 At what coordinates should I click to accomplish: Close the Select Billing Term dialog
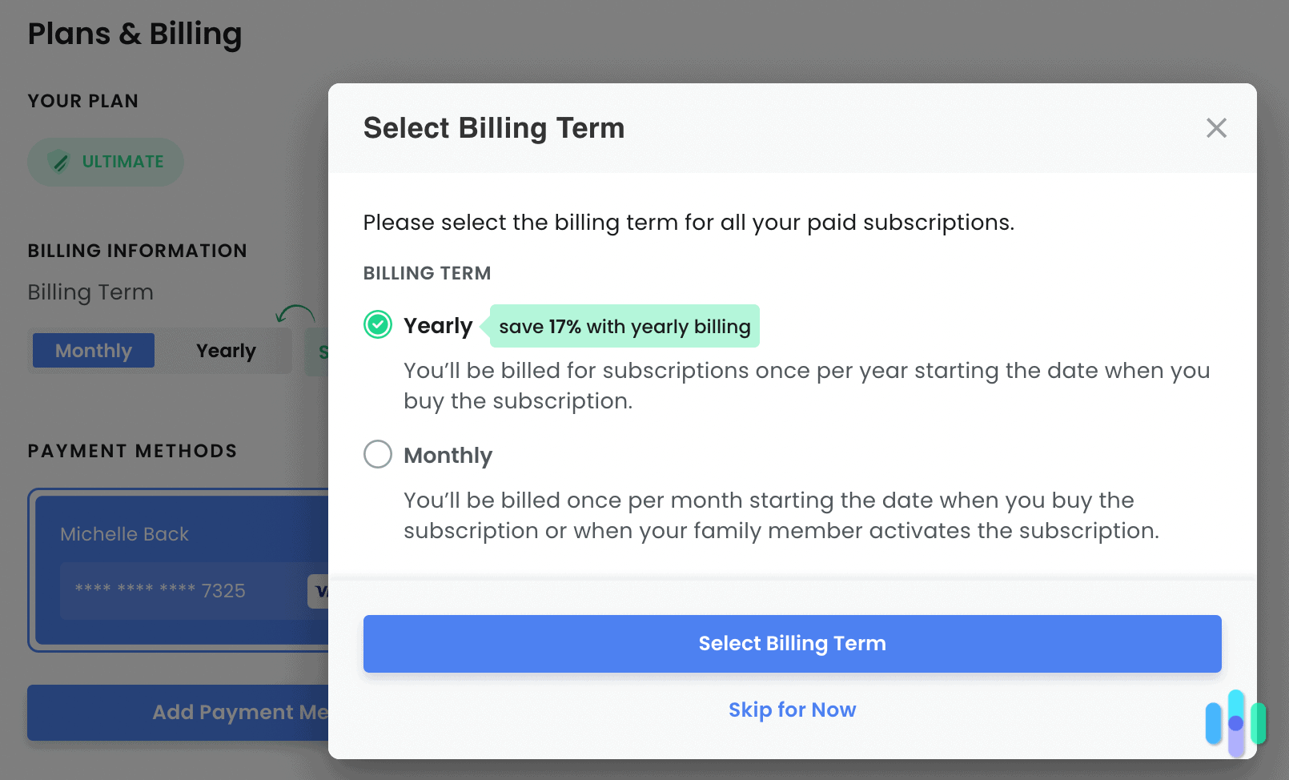click(1216, 127)
